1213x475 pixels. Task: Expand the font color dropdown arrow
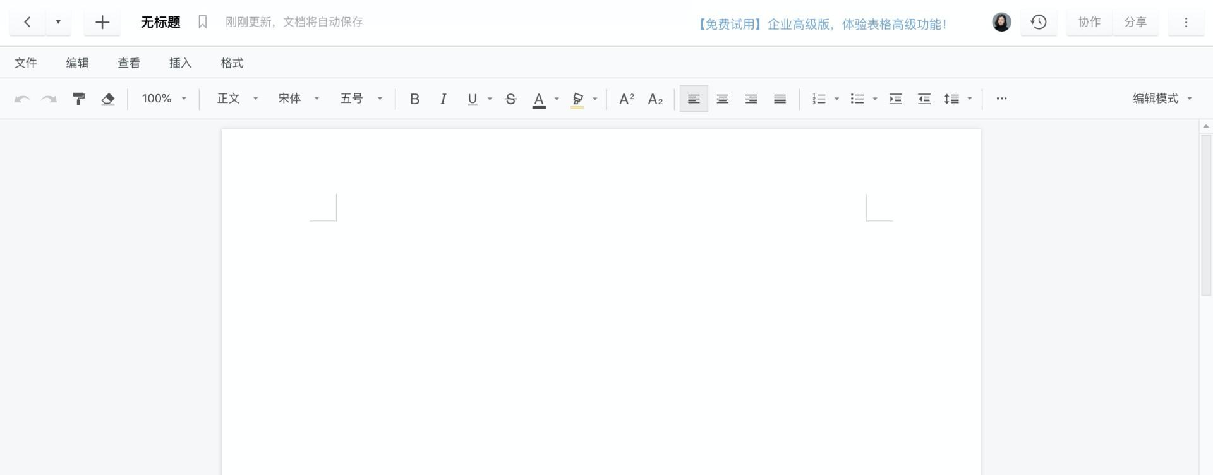click(x=557, y=99)
